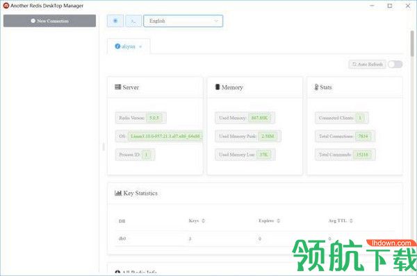
Task: Maximize the Another Redis Desktop Manager window
Action: pyautogui.click(x=390, y=6)
